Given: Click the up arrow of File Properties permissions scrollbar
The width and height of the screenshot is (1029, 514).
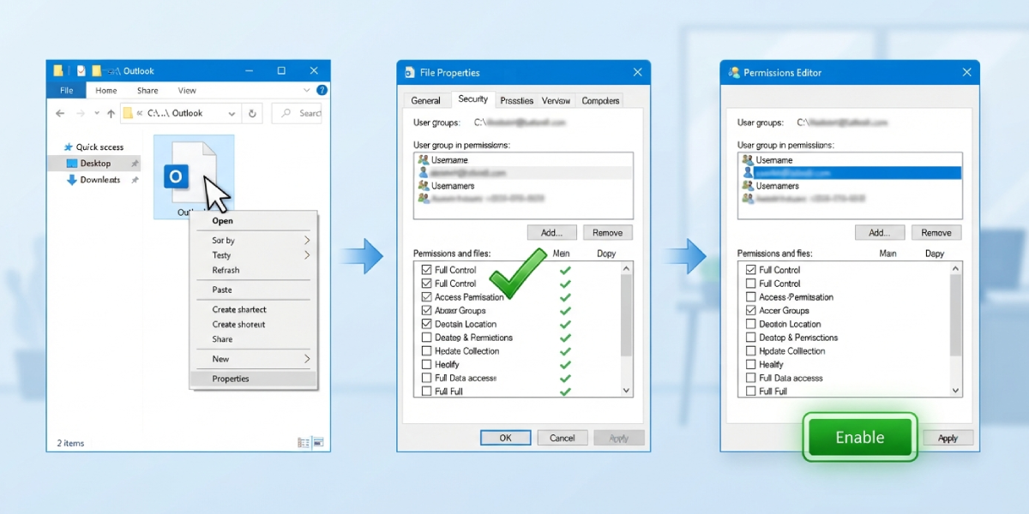Looking at the screenshot, I should (626, 269).
